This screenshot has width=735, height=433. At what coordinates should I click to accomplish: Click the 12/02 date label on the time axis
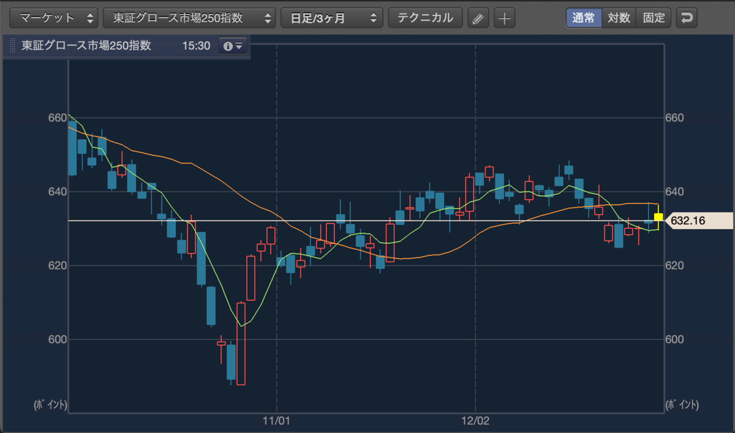[x=475, y=421]
